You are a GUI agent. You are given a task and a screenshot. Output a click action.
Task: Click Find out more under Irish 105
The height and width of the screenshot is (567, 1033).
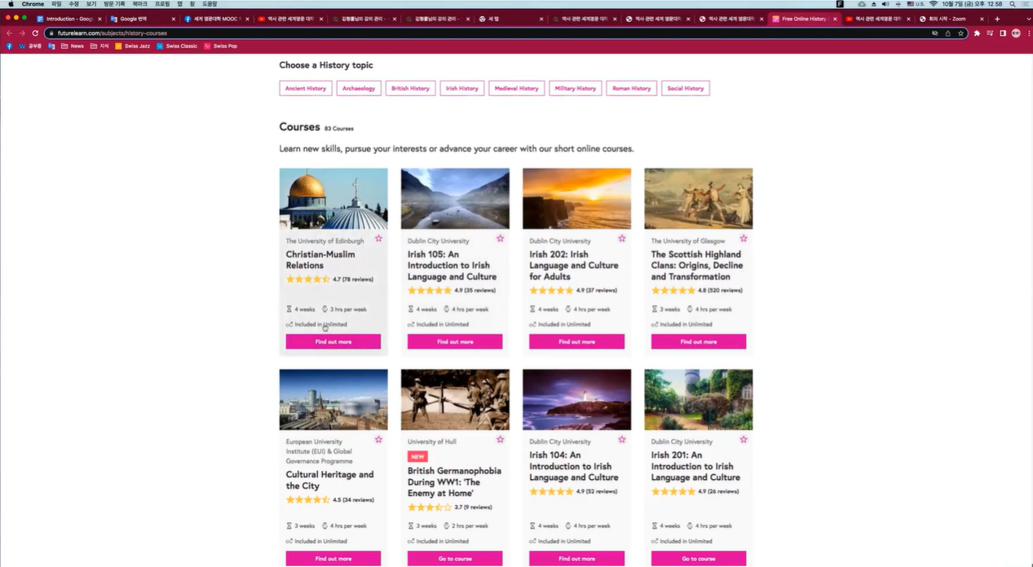point(455,341)
